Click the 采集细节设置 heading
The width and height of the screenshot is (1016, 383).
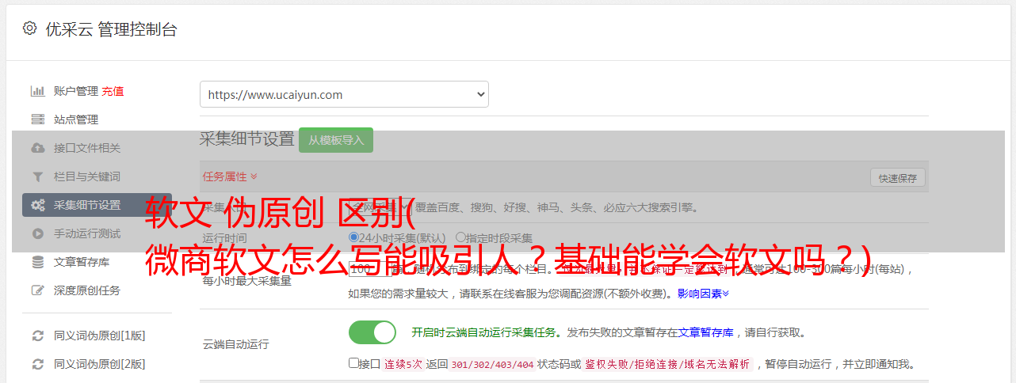click(247, 139)
